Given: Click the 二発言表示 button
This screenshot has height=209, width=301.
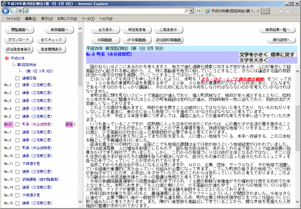Looking at the screenshot, I should tap(169, 30).
